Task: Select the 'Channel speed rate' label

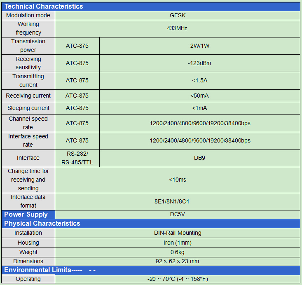Action: coord(28,123)
